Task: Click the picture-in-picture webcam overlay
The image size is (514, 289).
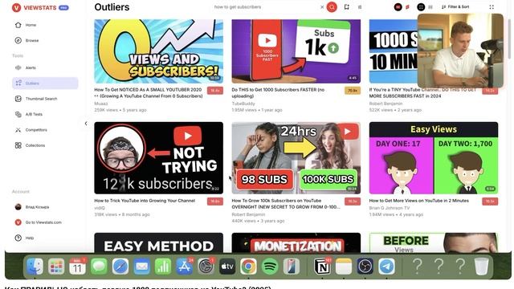Action: [x=460, y=51]
